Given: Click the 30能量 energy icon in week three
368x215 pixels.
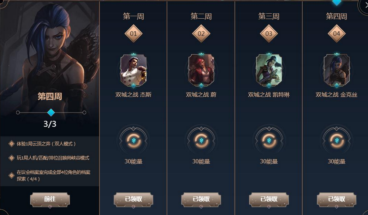Looking at the screenshot, I should pyautogui.click(x=269, y=141).
